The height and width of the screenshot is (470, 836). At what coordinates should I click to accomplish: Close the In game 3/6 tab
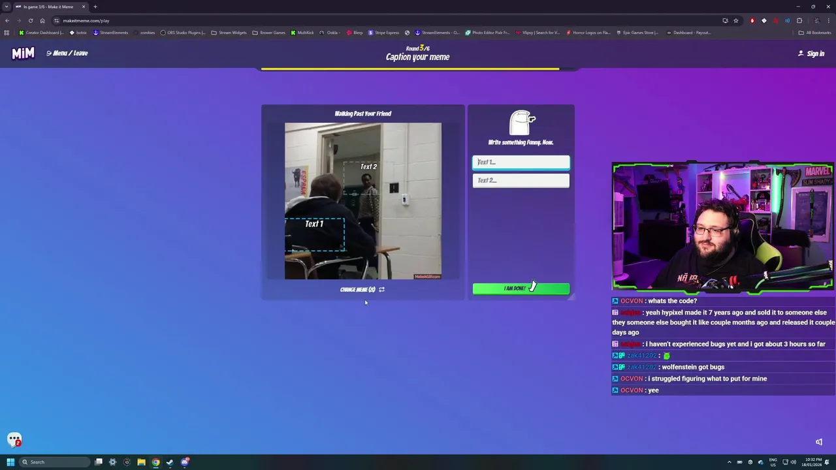tap(84, 7)
